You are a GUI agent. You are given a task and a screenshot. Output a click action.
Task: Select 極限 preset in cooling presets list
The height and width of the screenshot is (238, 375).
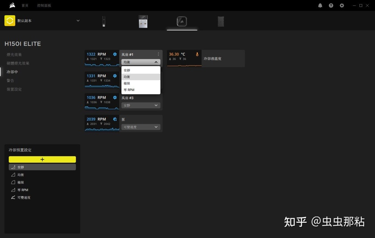[42, 182]
